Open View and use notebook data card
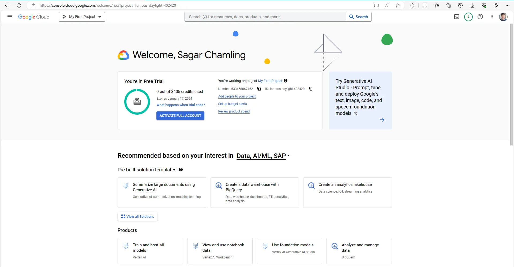 click(x=220, y=251)
